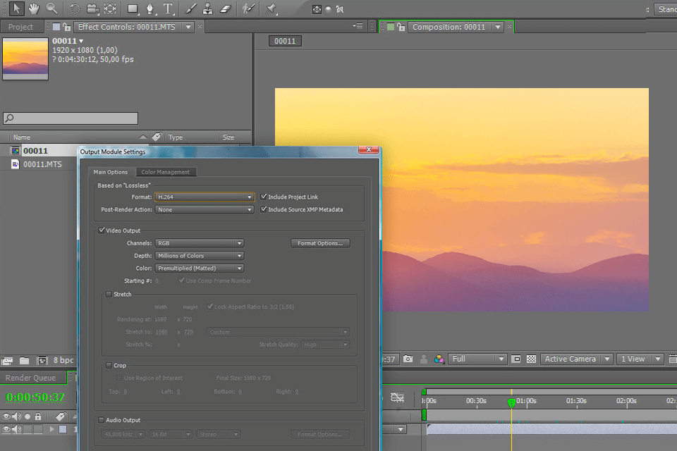Screen dimensions: 677x451
Task: Switch to the Color Management tab
Action: point(166,171)
